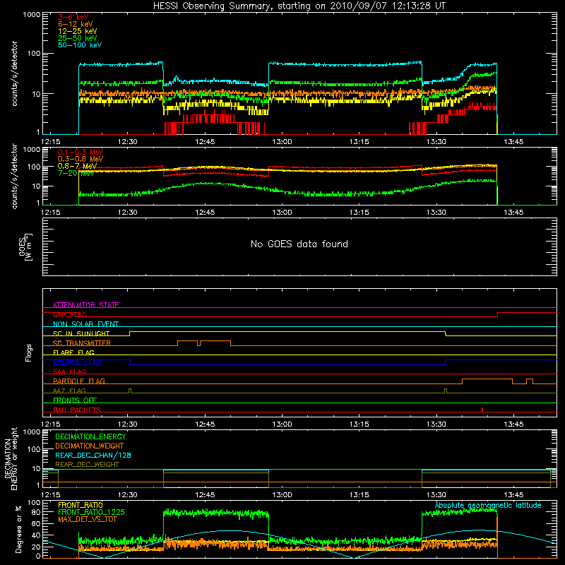This screenshot has width=565, height=565.
Task: Click the small bump on the cyan 50-100 keV curve
Action: [x=176, y=78]
